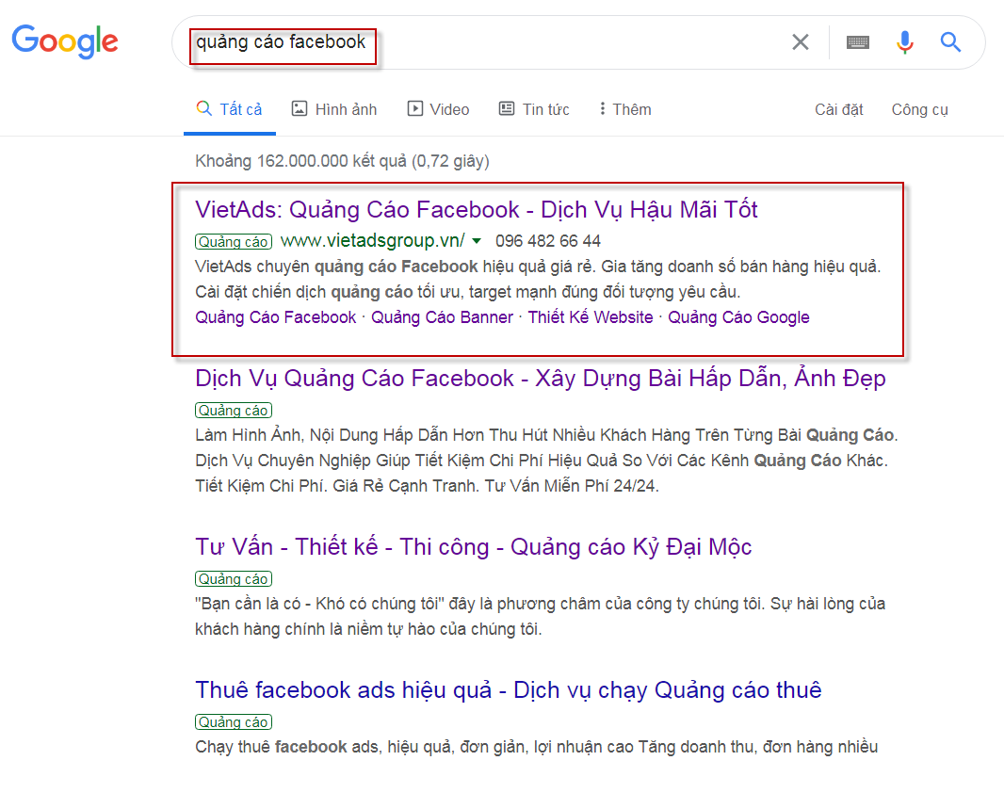1004x793 pixels.
Task: Click the X to clear search query
Action: coord(800,41)
